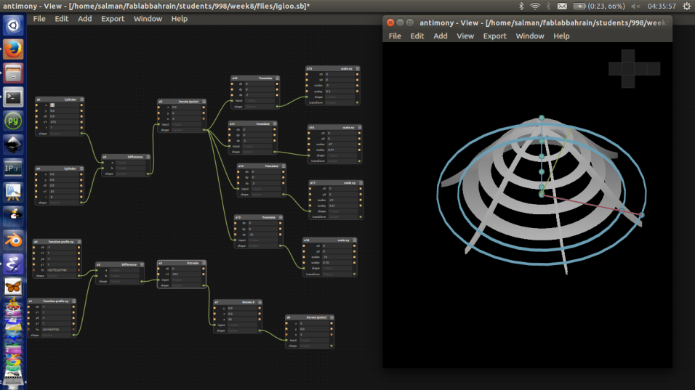Click the fn field of Function prefix xy a0
The height and width of the screenshot is (390, 695).
pos(61,270)
